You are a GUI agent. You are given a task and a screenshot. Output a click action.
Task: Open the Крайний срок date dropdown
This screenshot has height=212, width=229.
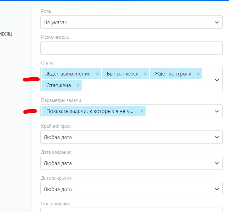[217, 137]
